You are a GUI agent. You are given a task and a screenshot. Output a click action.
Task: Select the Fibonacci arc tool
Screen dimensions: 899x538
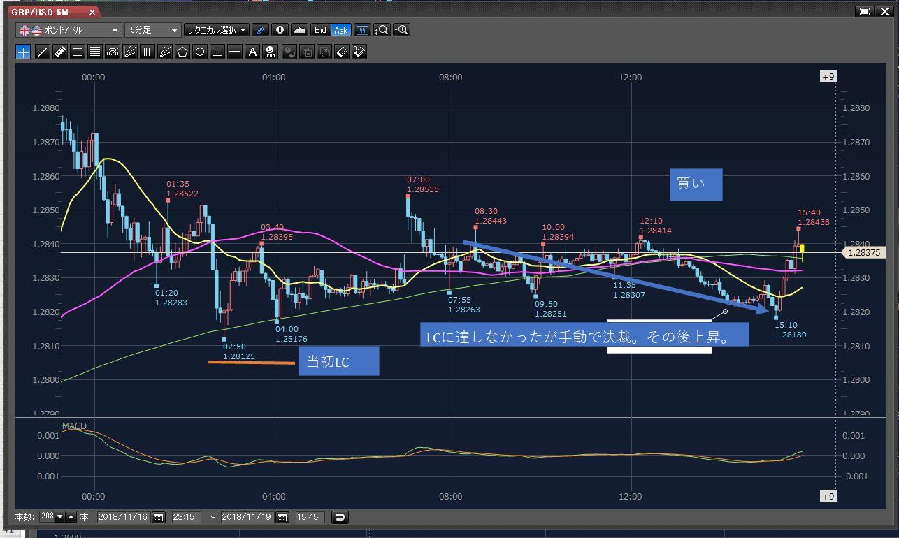113,52
